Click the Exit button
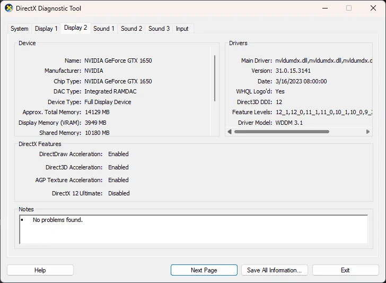386x283 pixels. [345, 270]
